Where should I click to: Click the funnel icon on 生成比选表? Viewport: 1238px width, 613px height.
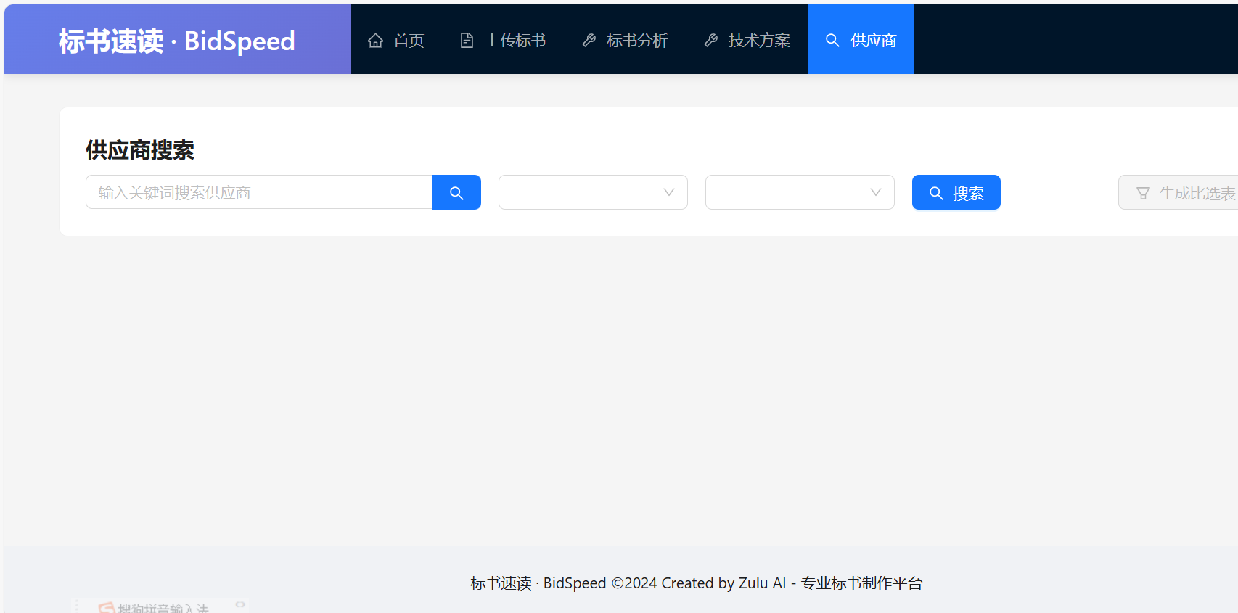[1143, 193]
